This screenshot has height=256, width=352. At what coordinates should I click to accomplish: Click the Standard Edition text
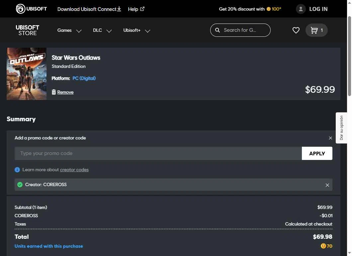point(68,66)
